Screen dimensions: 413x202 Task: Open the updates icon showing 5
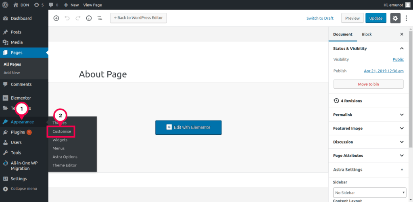pos(39,5)
